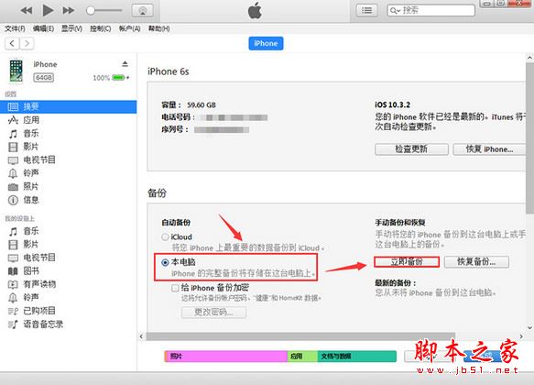This screenshot has height=385, width=534.
Task: Click the 立即备份 button
Action: coord(407,261)
